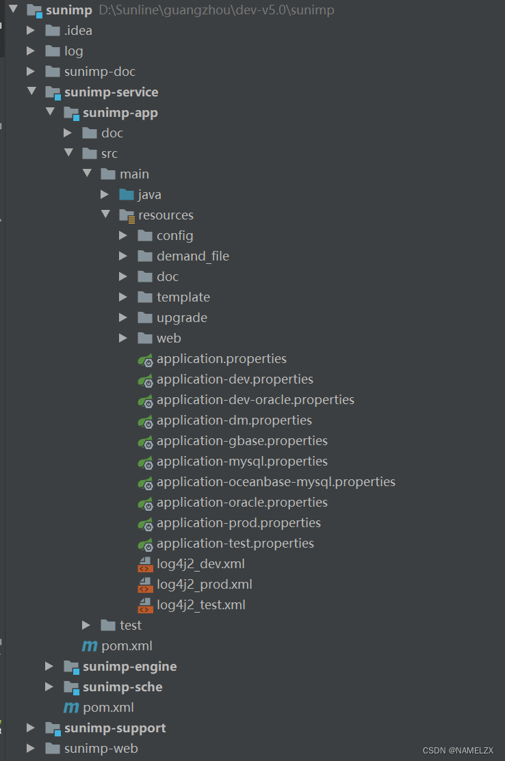Select application-prod.properties file name

coord(238,523)
